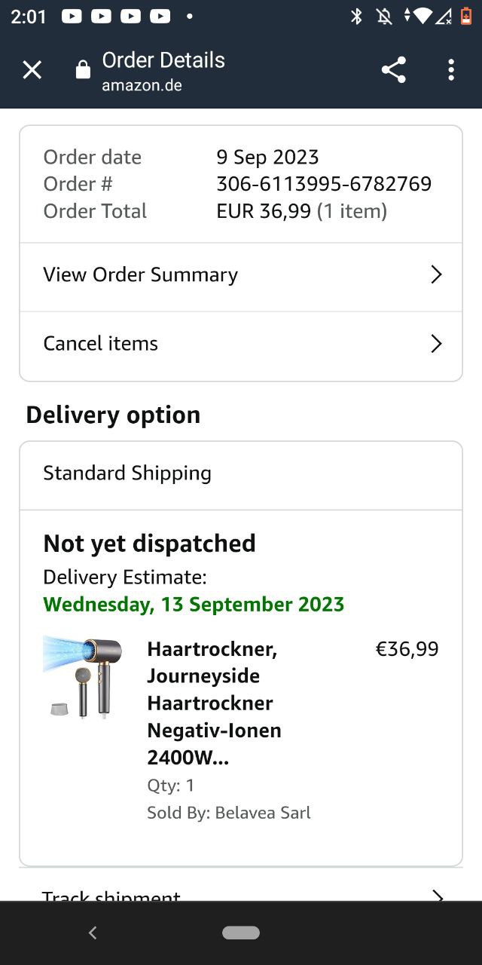Image resolution: width=482 pixels, height=965 pixels.
Task: Tap the order number 306-6113995-6782769
Action: (x=324, y=184)
